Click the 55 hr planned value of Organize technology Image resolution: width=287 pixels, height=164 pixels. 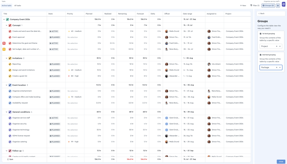[99, 130]
